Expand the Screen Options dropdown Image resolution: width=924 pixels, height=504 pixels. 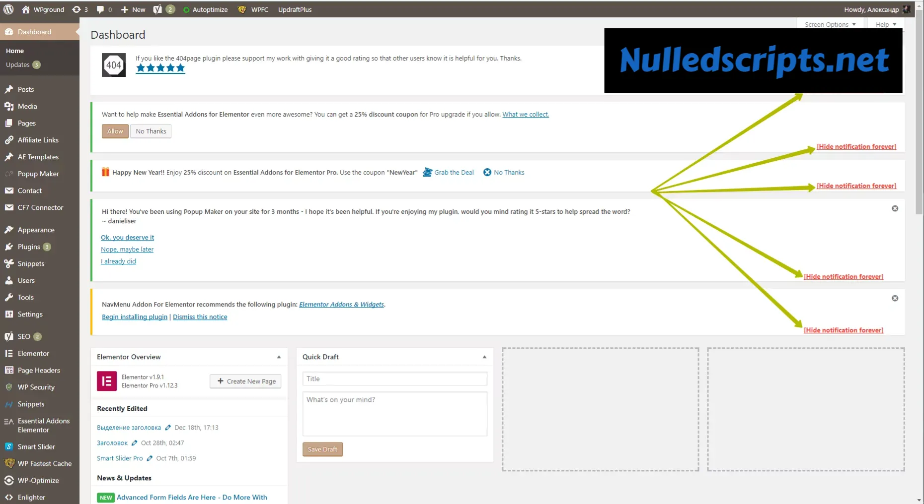(x=830, y=24)
